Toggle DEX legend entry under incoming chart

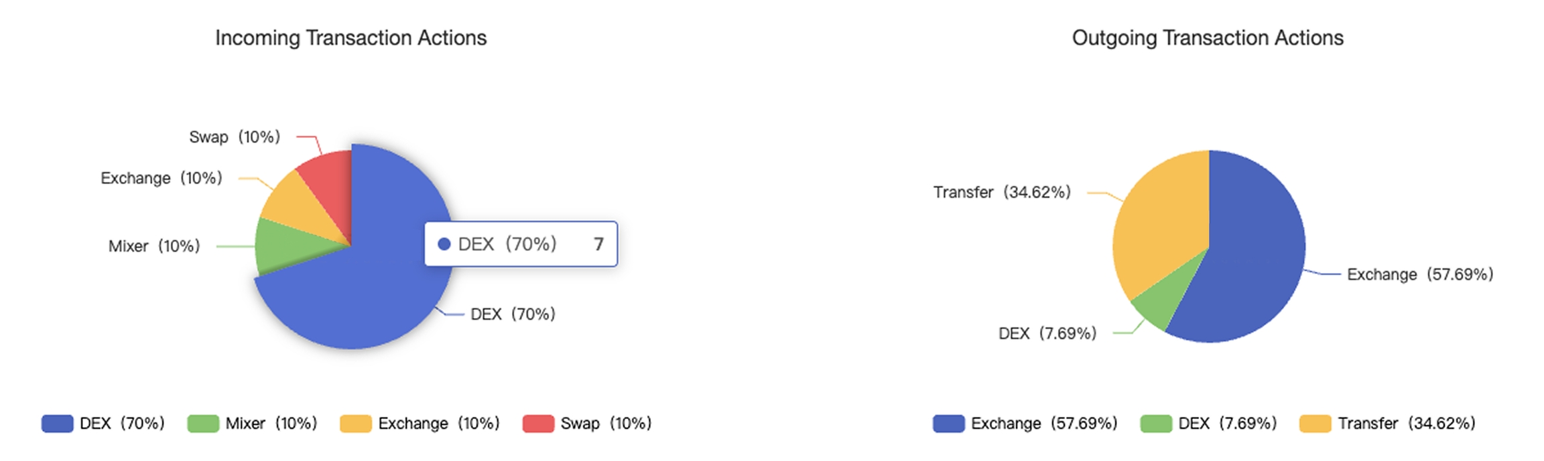(x=103, y=424)
